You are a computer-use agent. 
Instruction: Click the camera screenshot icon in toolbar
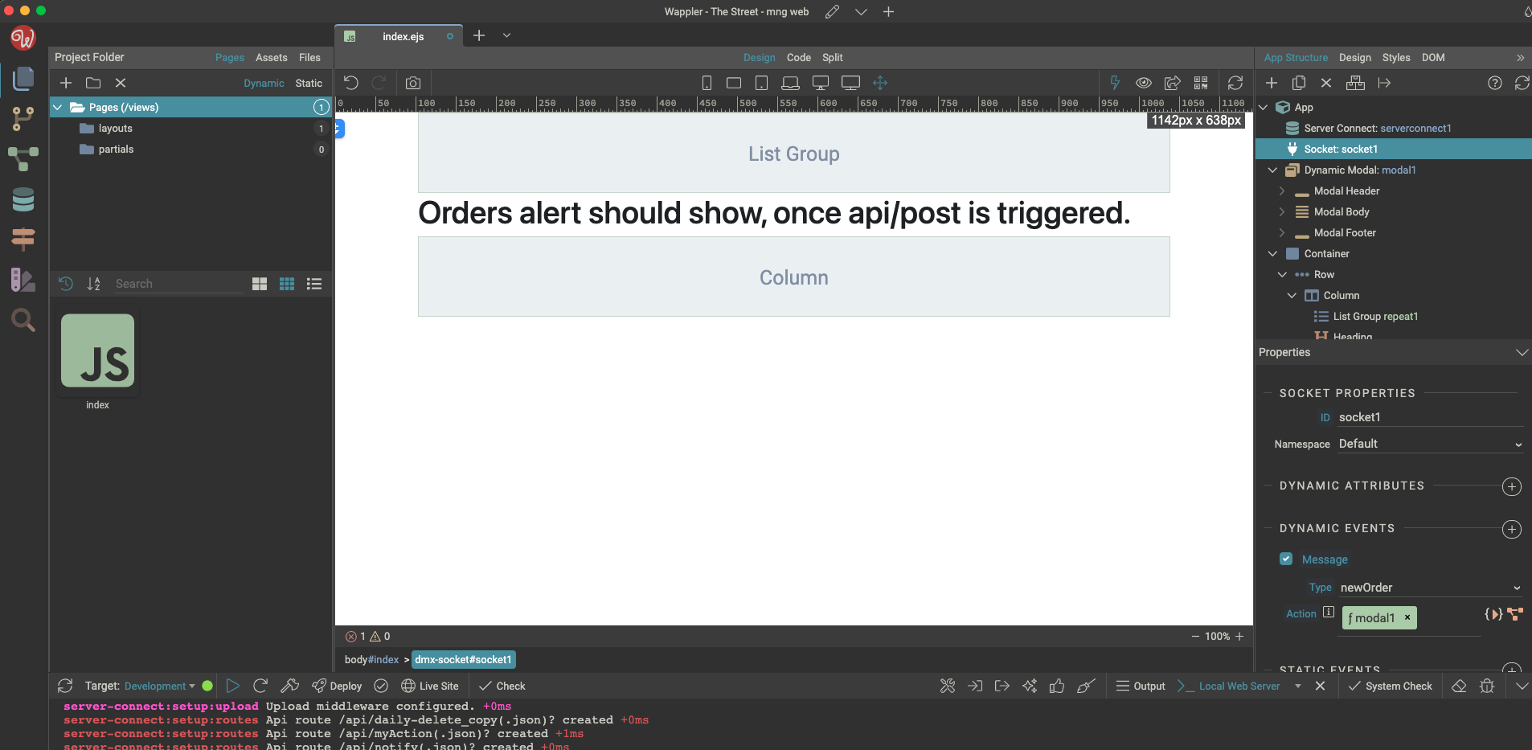coord(413,83)
